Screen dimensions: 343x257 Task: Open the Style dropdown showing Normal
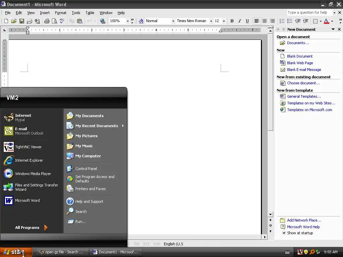(173, 21)
